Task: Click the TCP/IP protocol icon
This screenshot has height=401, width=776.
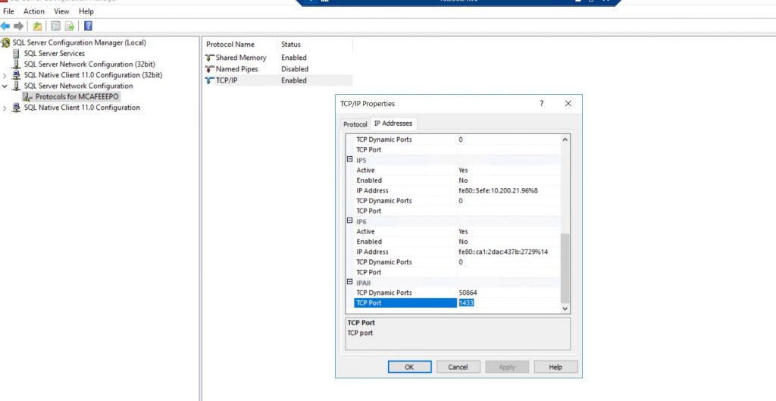Action: (210, 80)
